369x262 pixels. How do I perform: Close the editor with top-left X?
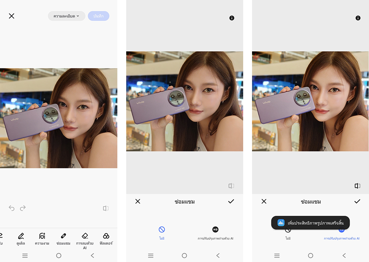(12, 16)
